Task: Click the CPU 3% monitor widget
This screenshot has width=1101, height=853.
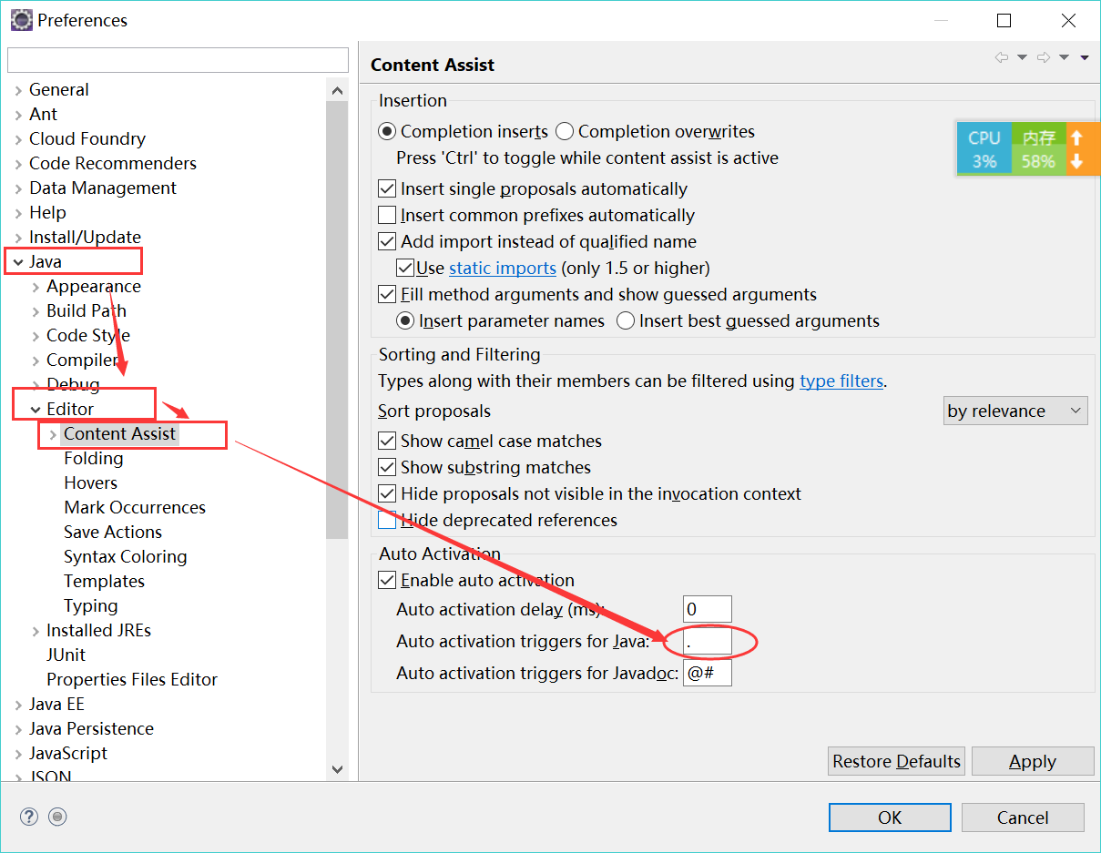Action: point(984,149)
